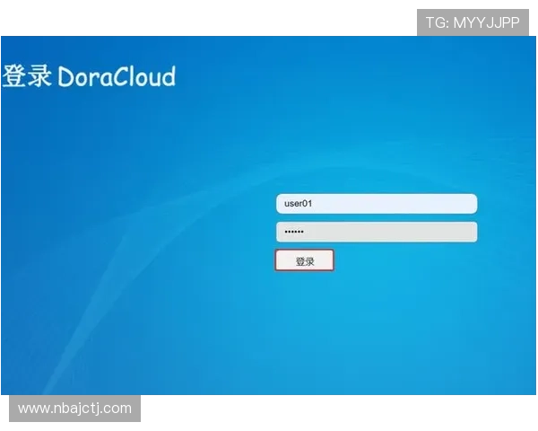Click the 登录 characters in the heading
This screenshot has height=431, width=538.
tap(27, 76)
